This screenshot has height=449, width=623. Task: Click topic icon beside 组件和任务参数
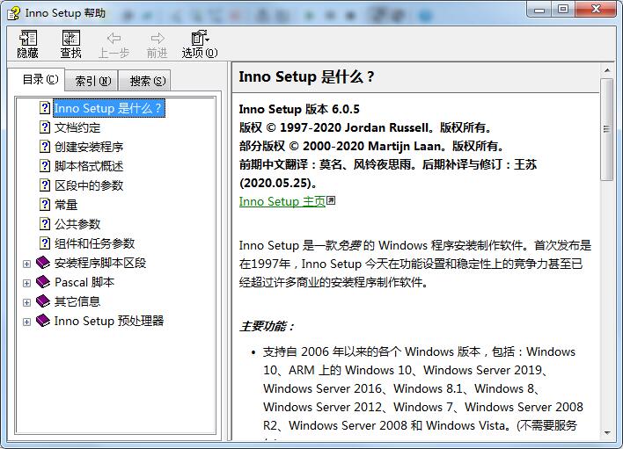45,243
